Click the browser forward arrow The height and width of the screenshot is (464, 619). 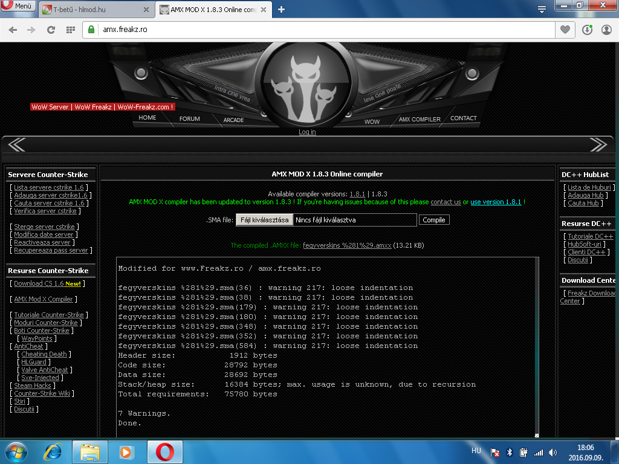(x=31, y=30)
